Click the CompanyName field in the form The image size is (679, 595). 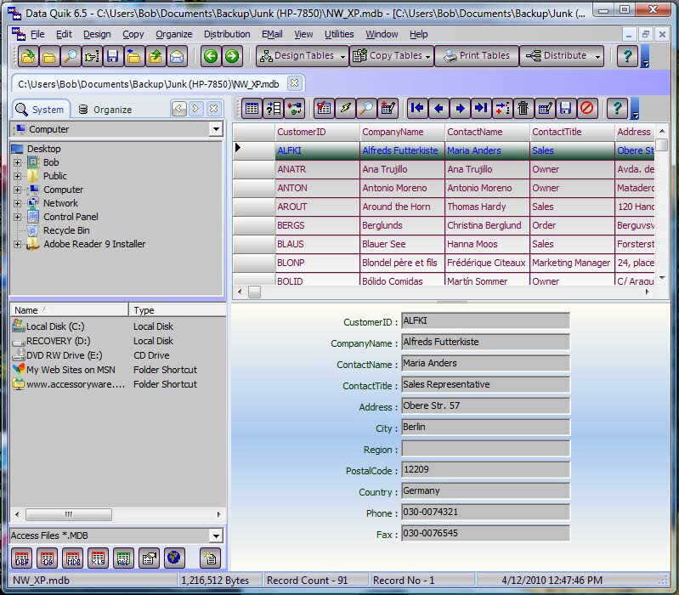tap(484, 343)
